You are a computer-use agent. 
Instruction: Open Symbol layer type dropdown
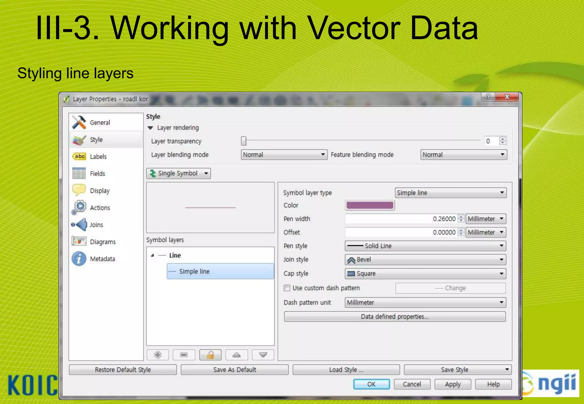451,193
